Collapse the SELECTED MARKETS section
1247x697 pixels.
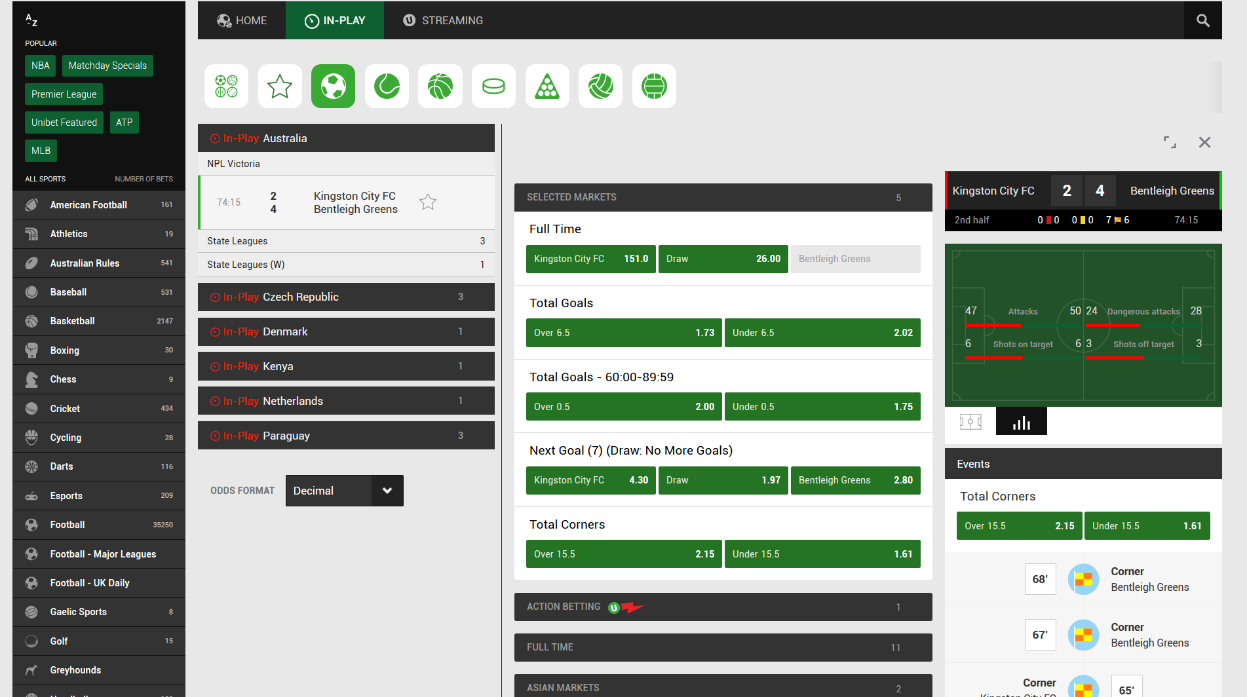pos(723,197)
